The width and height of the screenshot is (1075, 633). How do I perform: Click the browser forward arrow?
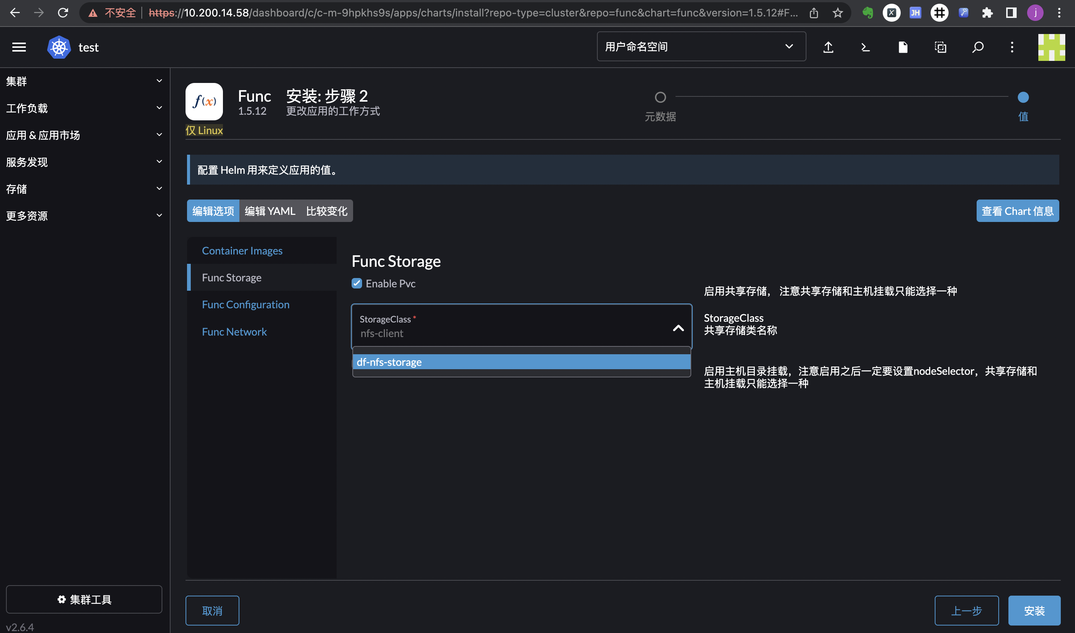(39, 13)
